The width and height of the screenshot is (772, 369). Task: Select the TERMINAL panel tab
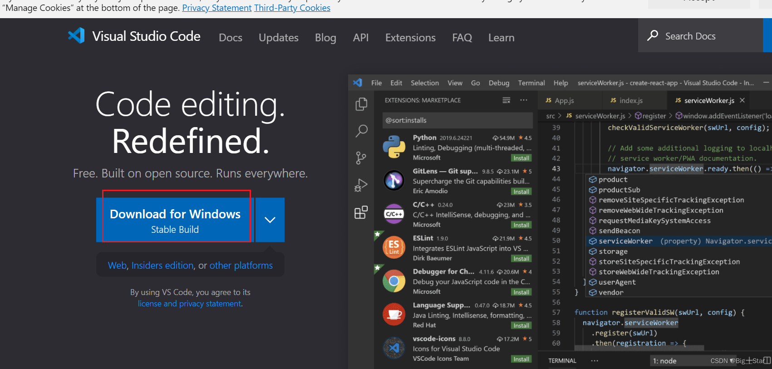pos(562,361)
